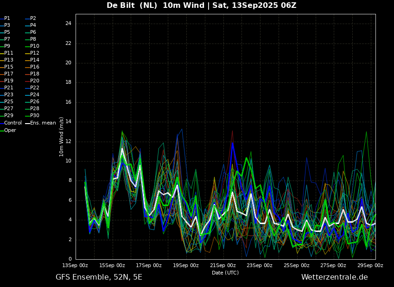Click the Date (UTC) axis label
Image resolution: width=394 pixels, height=287 pixels.
pyautogui.click(x=225, y=273)
